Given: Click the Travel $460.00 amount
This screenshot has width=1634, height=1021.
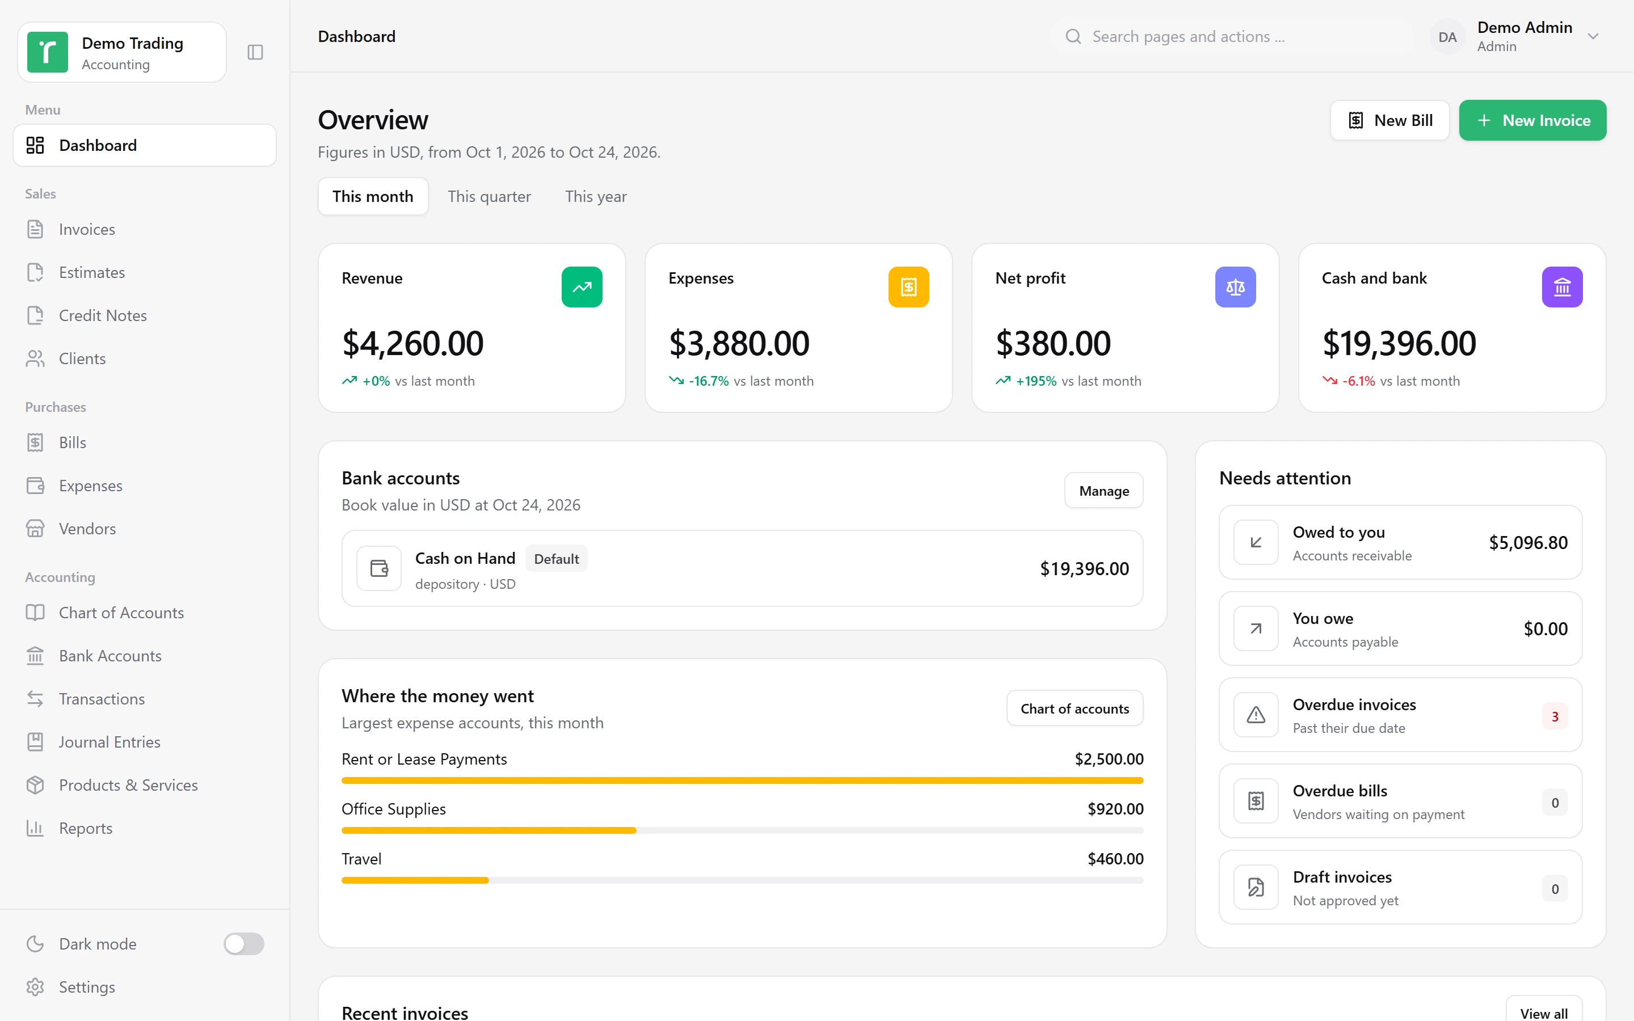Looking at the screenshot, I should [x=1115, y=859].
